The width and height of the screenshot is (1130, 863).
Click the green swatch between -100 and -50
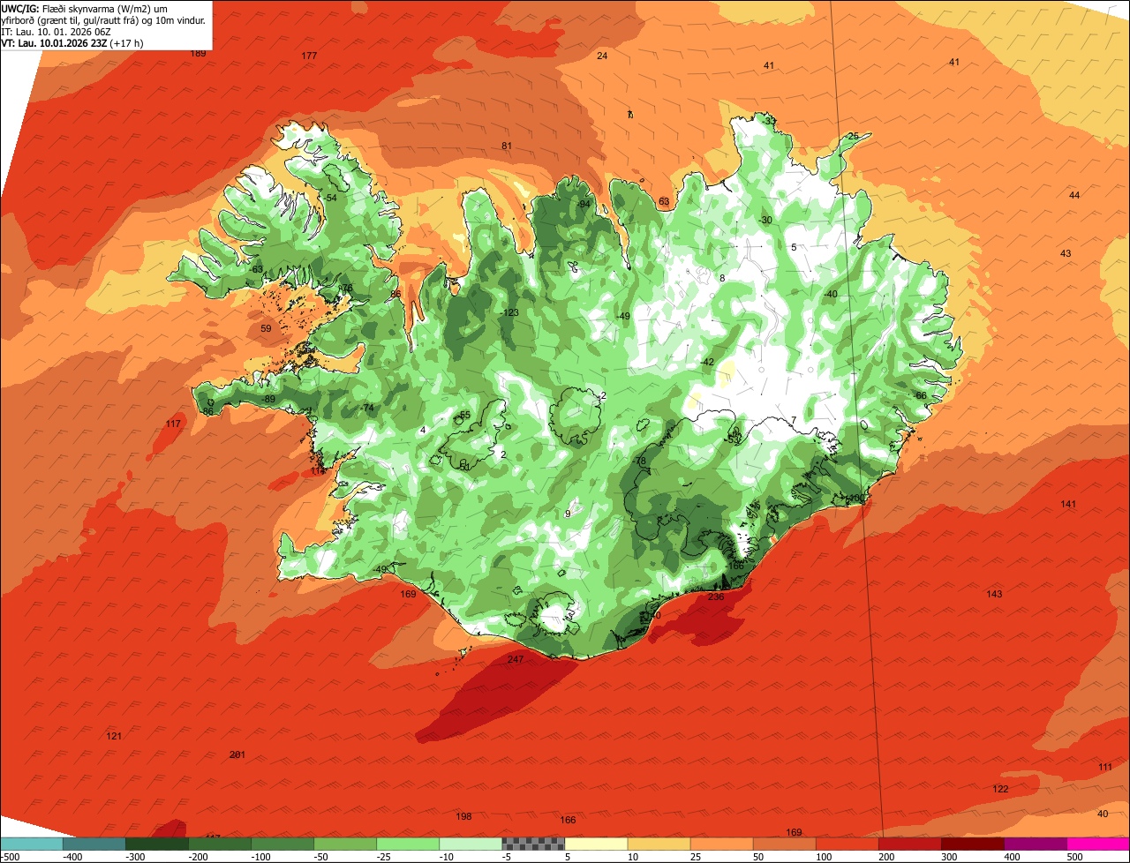tap(282, 844)
